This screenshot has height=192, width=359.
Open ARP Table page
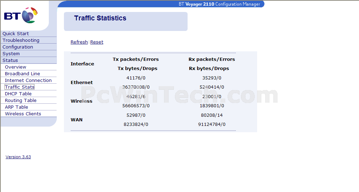pyautogui.click(x=17, y=107)
